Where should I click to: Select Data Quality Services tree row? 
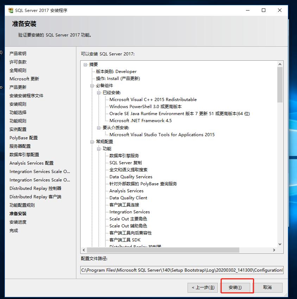(131, 177)
